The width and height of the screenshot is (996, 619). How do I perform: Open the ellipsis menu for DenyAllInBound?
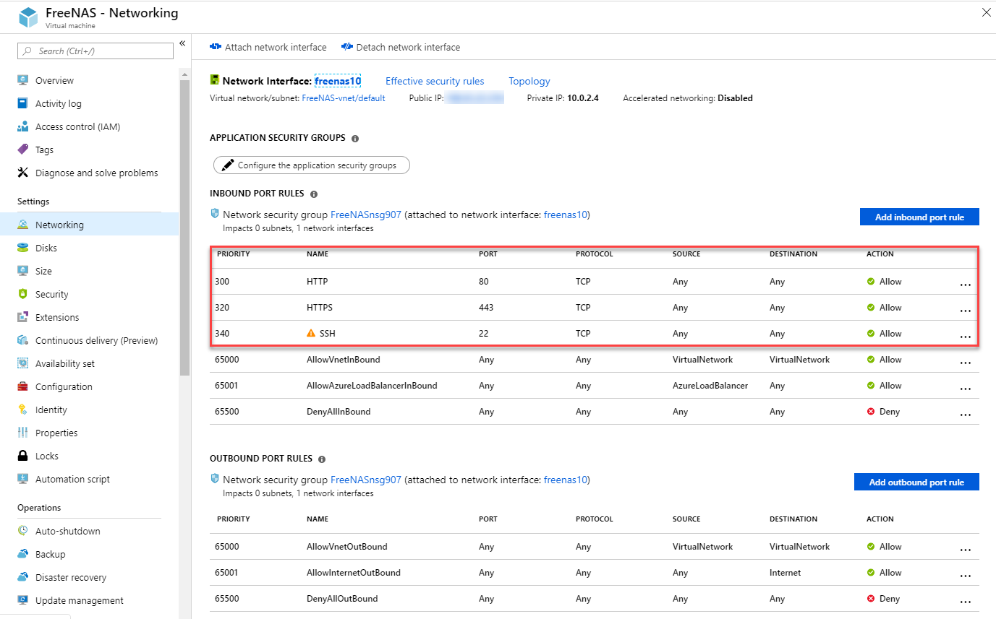pos(966,414)
